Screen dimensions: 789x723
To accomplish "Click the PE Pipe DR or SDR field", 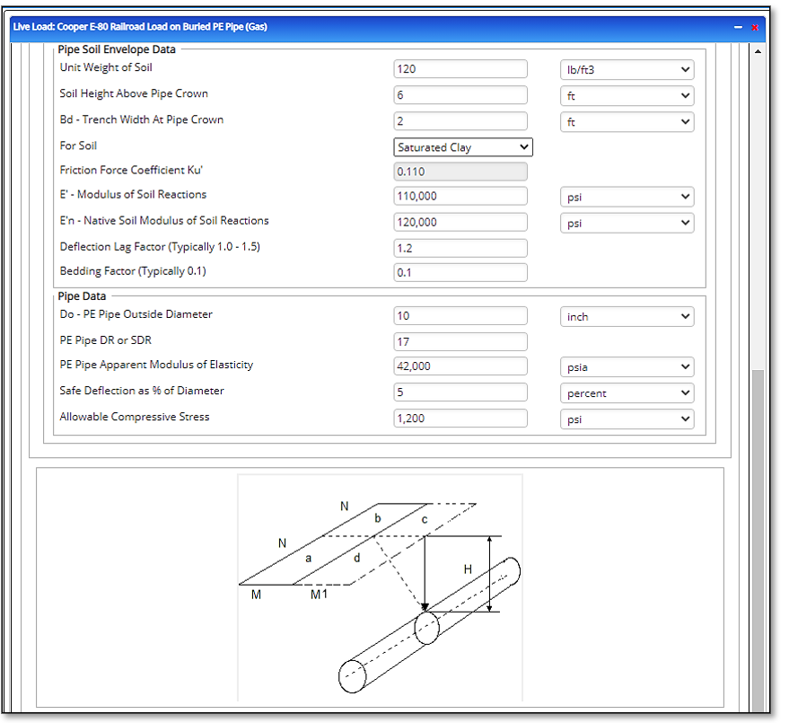I will pos(460,341).
